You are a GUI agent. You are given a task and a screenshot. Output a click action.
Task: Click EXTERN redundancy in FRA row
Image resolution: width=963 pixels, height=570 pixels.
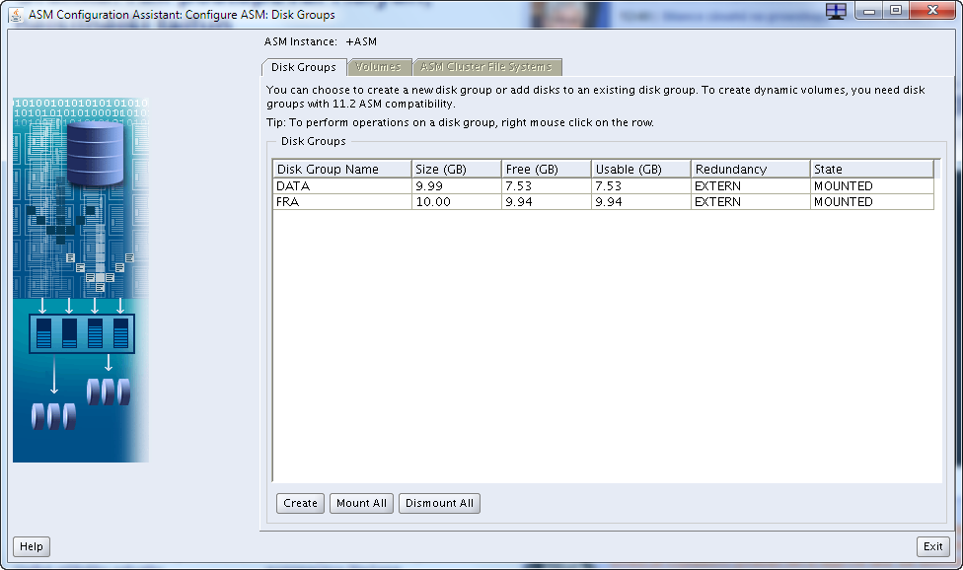pyautogui.click(x=751, y=202)
